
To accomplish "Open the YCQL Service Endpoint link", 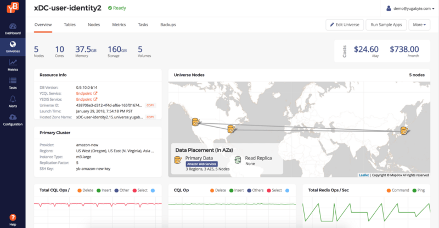I will [x=87, y=93].
